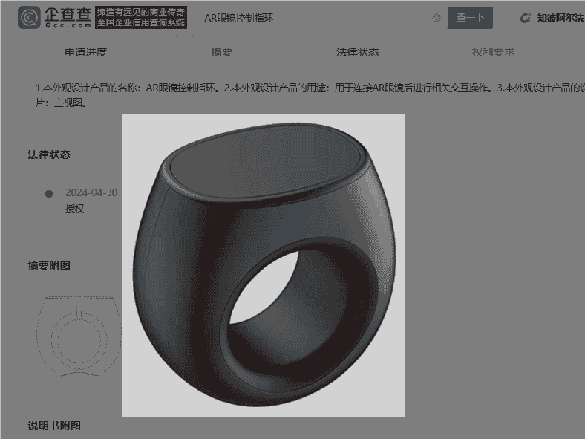Click the 法律状态 section heading

point(49,155)
